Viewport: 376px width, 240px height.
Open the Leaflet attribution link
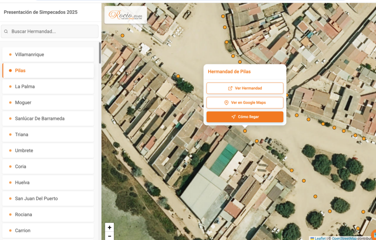(x=320, y=238)
